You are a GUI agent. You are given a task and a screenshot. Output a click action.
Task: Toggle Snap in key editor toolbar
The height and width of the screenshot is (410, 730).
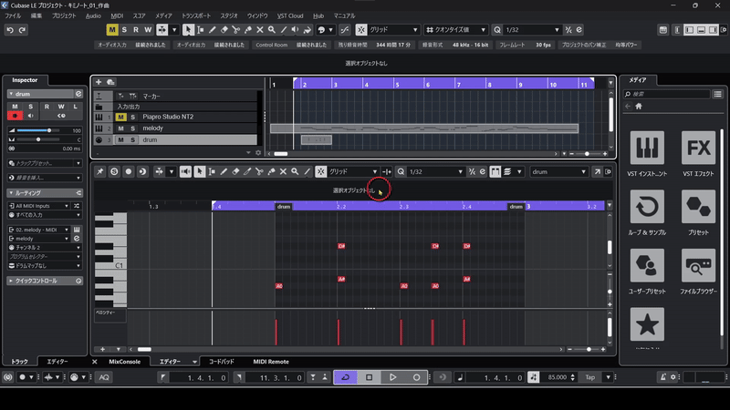tap(321, 171)
